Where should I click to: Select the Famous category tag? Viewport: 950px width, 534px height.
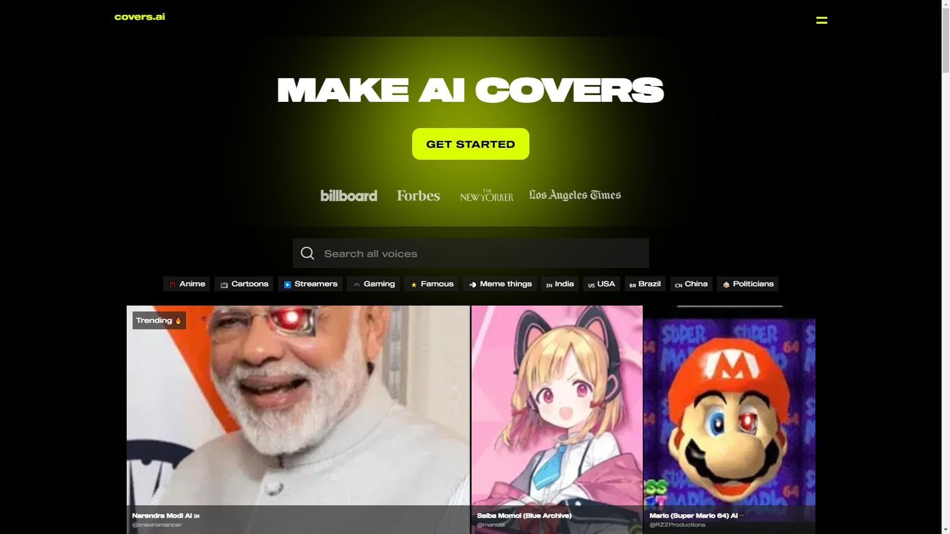431,284
